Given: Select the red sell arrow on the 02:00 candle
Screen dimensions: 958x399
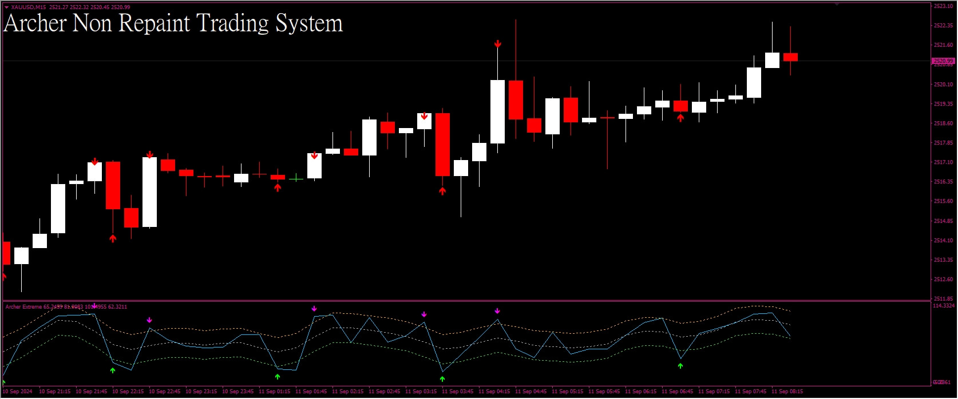Looking at the screenshot, I should 314,155.
